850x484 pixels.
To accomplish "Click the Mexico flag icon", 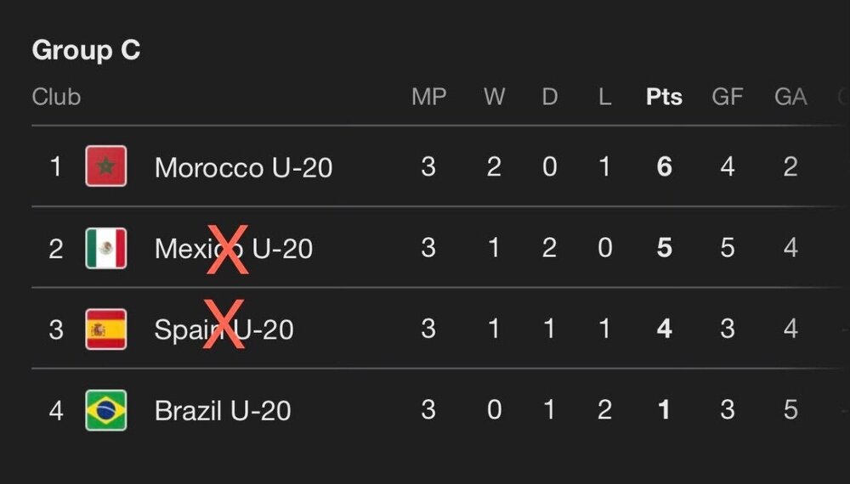I will [106, 248].
